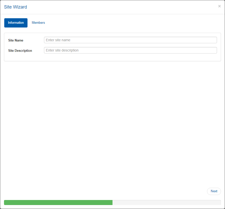Click the 'Enter site name' placeholder text
225x209 pixels.
[58, 40]
